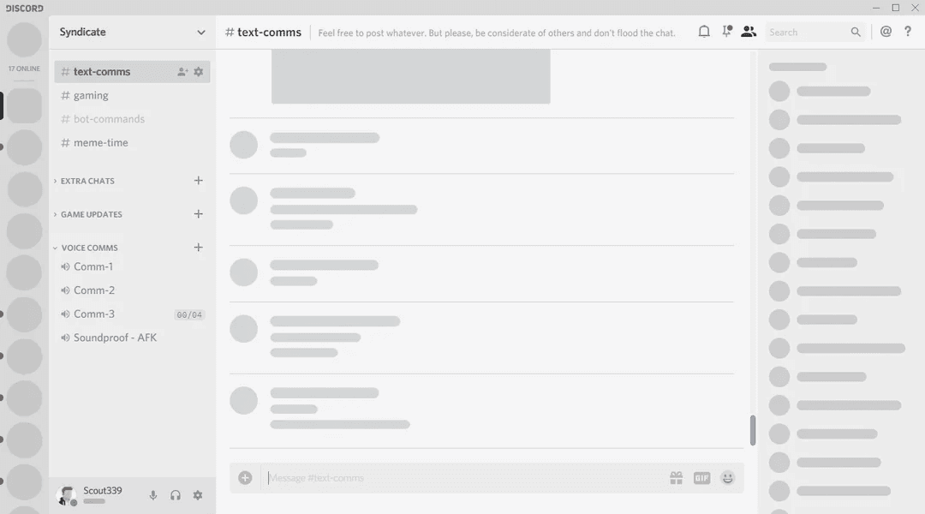Open the GIF picker

[701, 478]
